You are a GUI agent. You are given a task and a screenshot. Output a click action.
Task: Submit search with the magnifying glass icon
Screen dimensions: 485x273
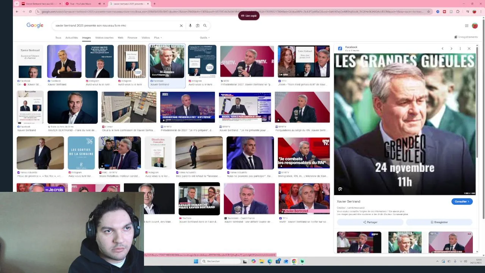(205, 25)
